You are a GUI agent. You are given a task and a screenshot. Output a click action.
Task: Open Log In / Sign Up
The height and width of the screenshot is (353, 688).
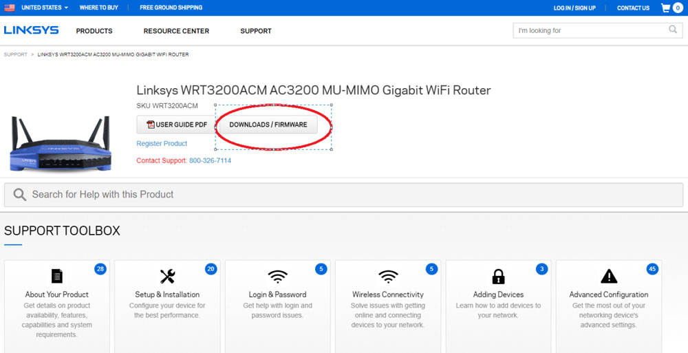[574, 8]
